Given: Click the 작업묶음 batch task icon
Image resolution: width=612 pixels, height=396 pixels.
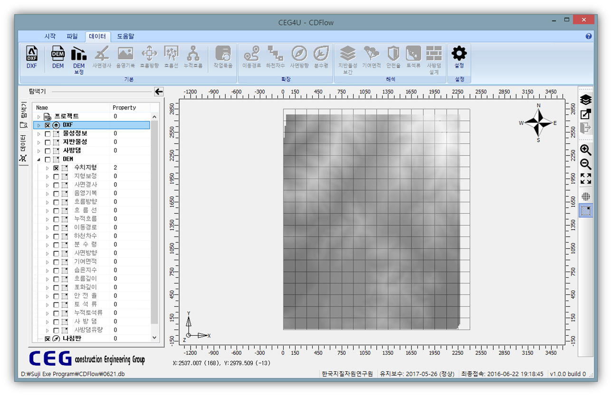Looking at the screenshot, I should (223, 58).
